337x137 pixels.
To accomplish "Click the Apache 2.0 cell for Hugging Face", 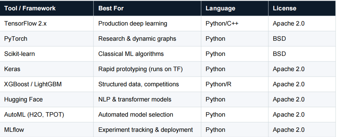I will point(302,99).
